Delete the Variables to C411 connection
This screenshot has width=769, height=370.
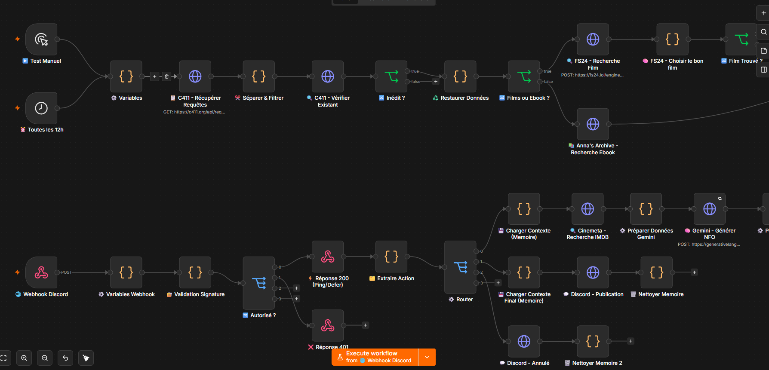[x=166, y=76]
